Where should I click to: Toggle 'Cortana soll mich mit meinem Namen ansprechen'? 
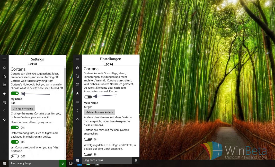(88, 139)
